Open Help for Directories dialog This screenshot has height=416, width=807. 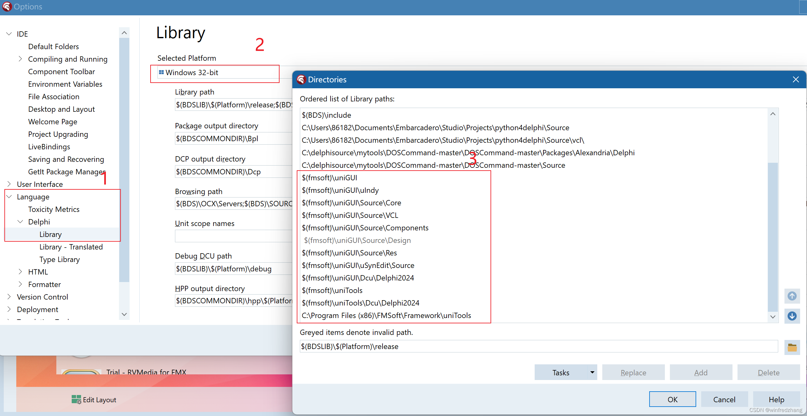click(776, 399)
